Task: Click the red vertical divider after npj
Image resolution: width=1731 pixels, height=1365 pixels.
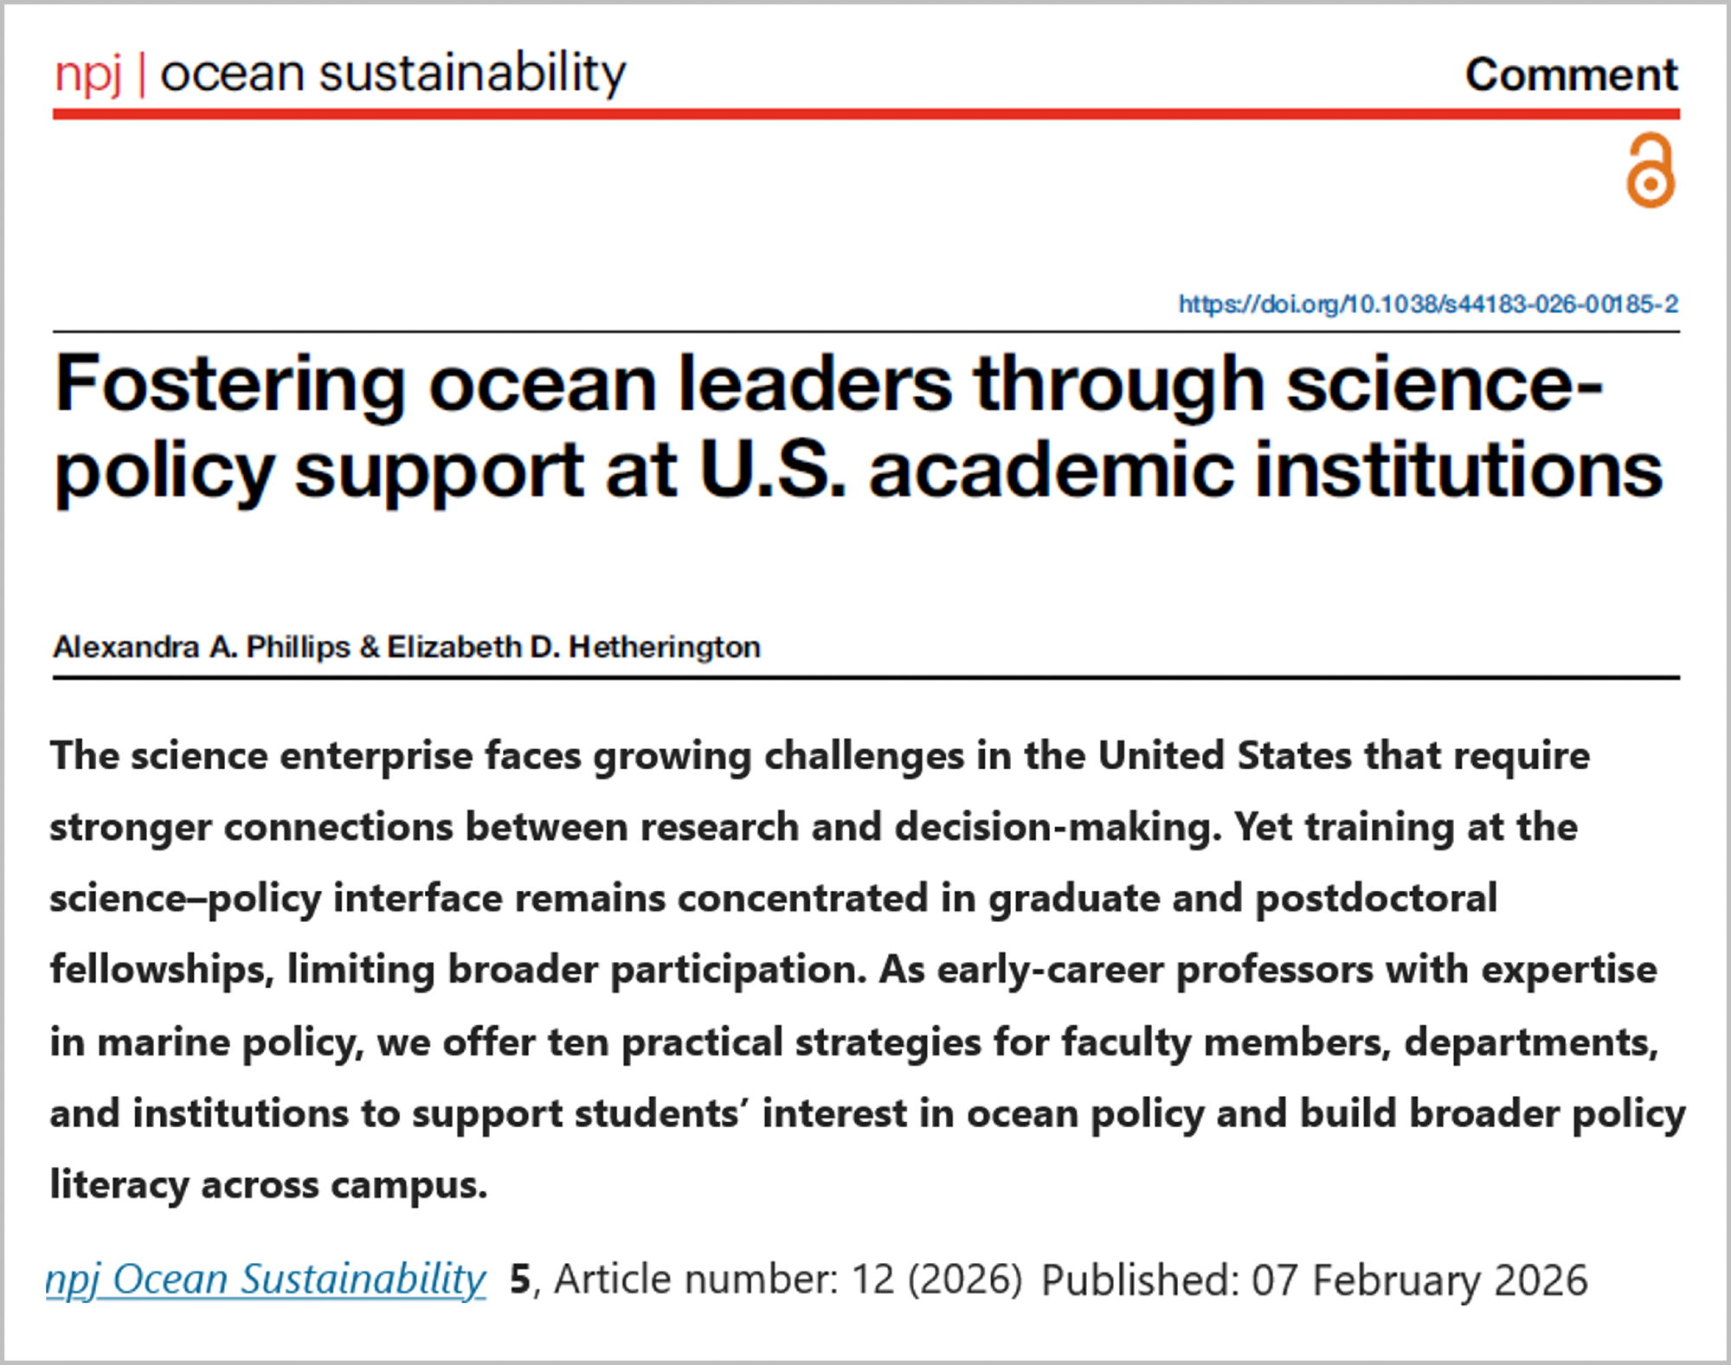Action: coord(141,74)
